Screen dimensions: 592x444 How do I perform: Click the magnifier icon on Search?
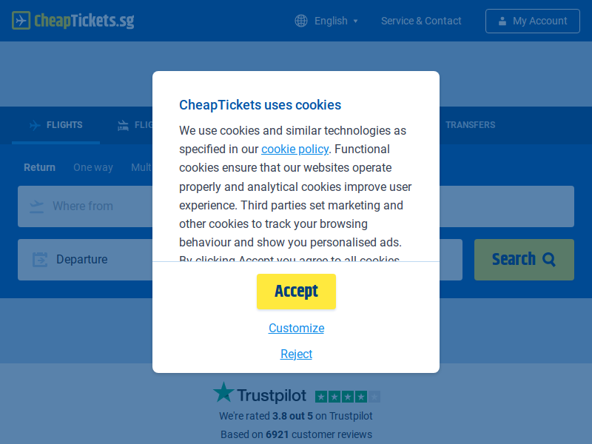point(549,260)
